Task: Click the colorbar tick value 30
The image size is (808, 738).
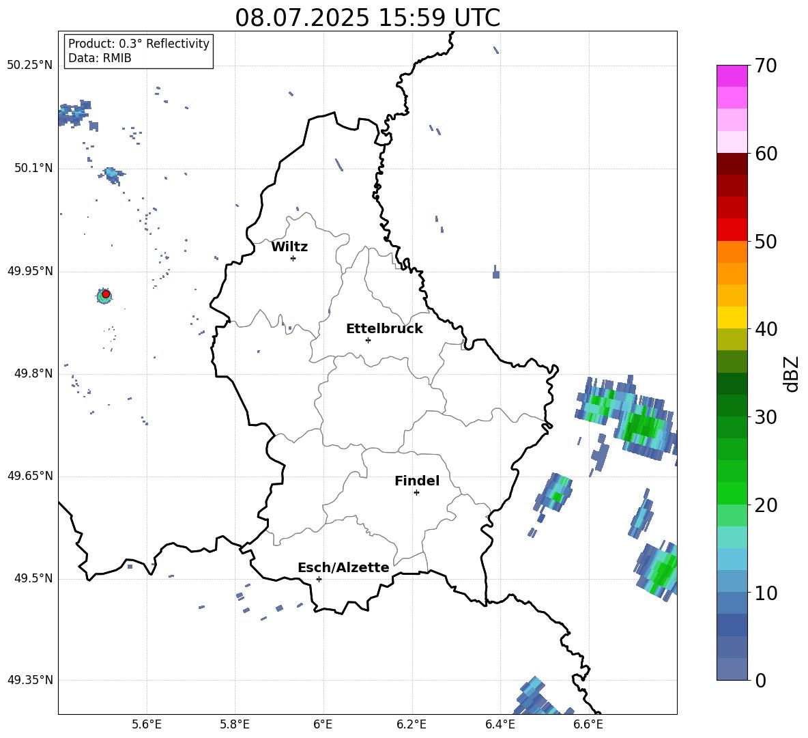Action: point(766,417)
